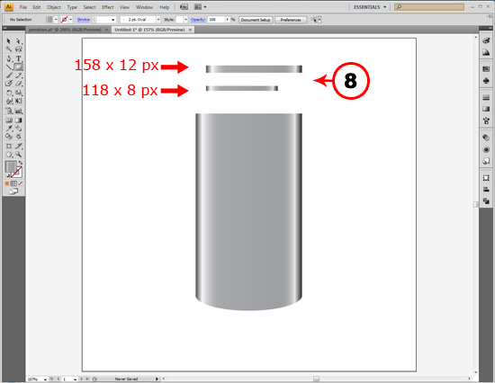Select the Mesh tool

point(8,120)
